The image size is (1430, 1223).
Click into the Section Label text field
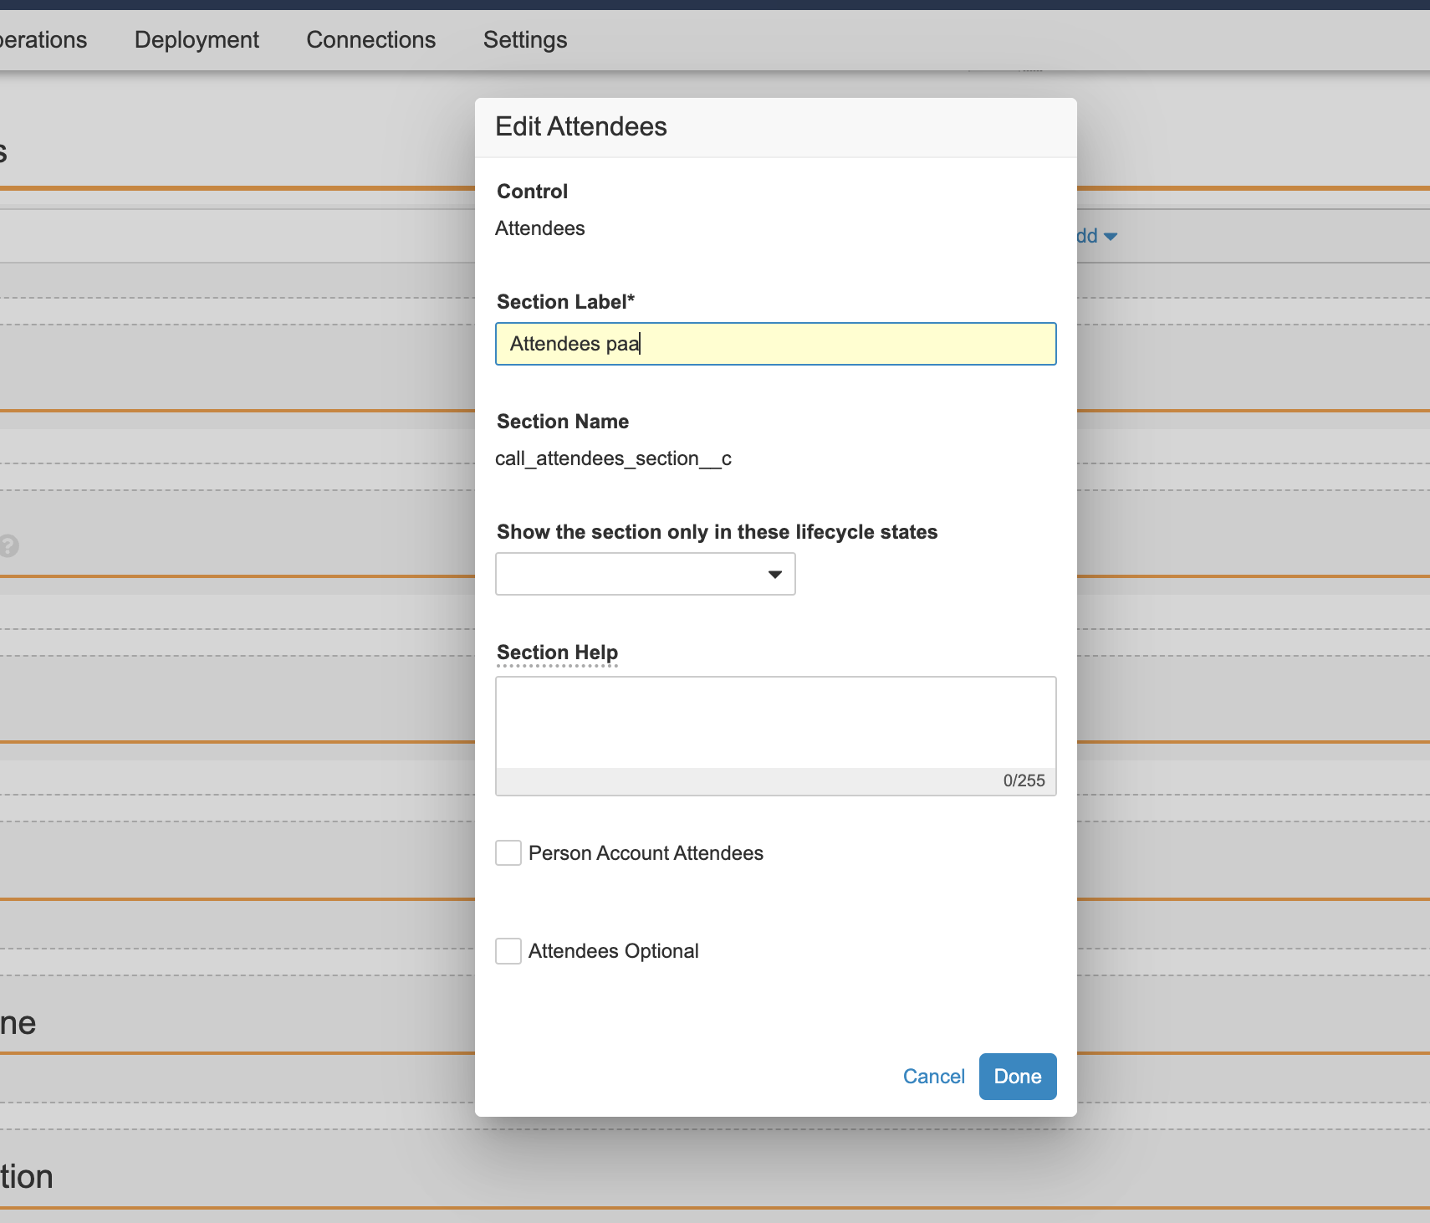775,344
